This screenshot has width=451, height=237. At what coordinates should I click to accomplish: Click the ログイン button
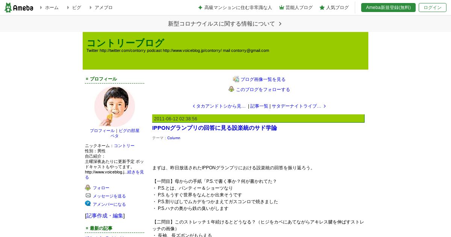(x=433, y=8)
